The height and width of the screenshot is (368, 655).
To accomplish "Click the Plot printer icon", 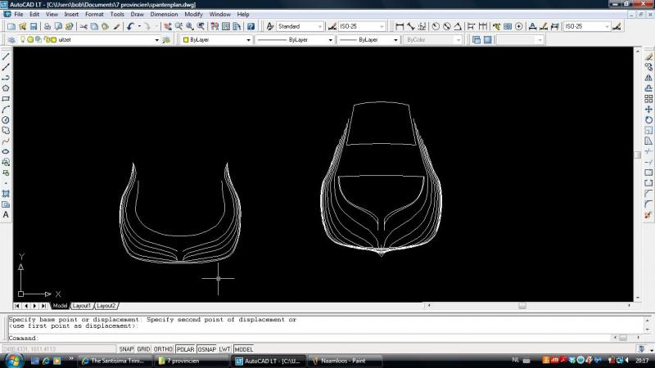I will 47,26.
